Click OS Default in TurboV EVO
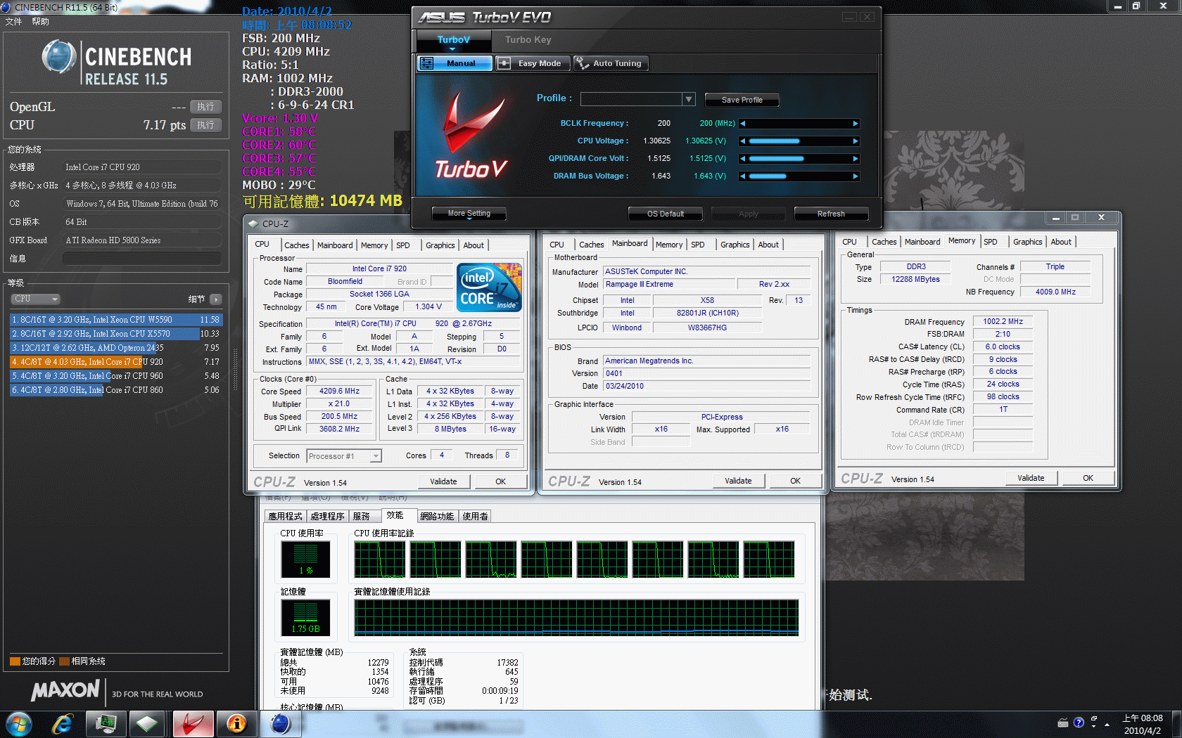Viewport: 1182px width, 738px height. pyautogui.click(x=666, y=214)
